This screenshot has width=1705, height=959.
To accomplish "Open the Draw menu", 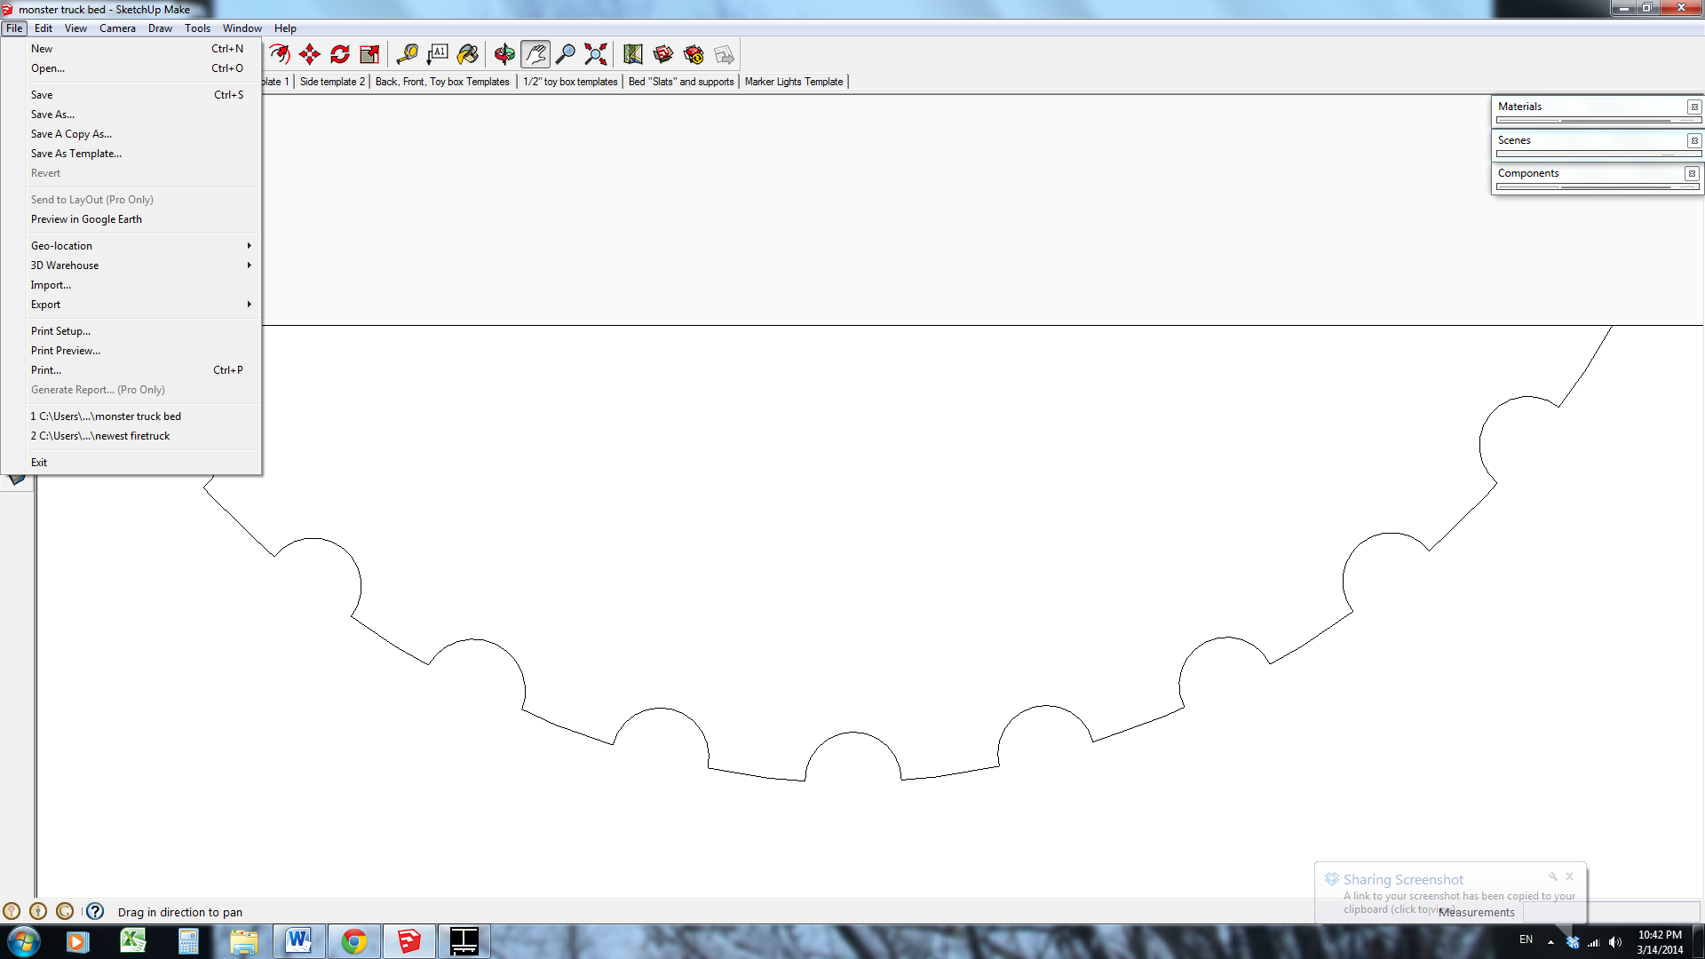I will (160, 28).
